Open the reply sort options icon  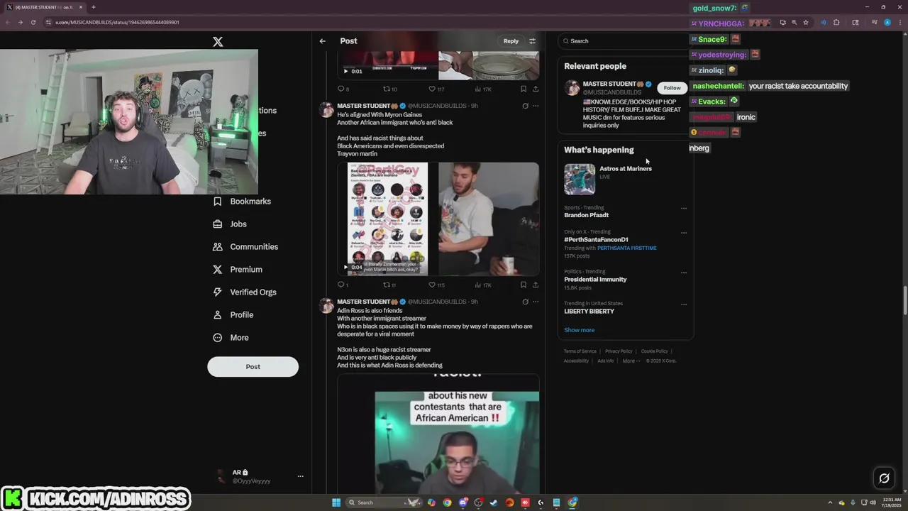(x=532, y=41)
